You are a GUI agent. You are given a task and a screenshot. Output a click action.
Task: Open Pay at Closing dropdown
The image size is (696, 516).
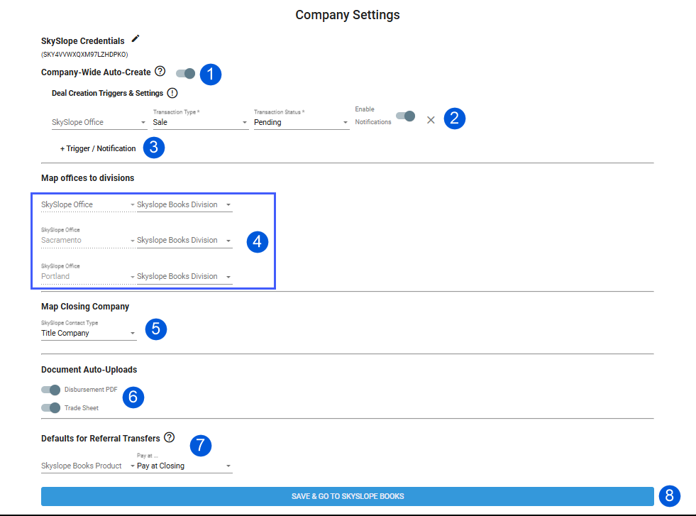(184, 463)
